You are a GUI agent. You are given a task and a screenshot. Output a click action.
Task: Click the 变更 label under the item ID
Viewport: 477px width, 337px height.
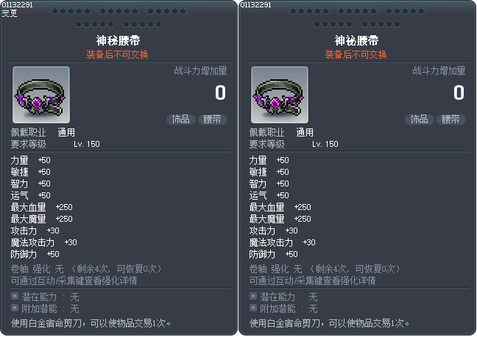10,13
